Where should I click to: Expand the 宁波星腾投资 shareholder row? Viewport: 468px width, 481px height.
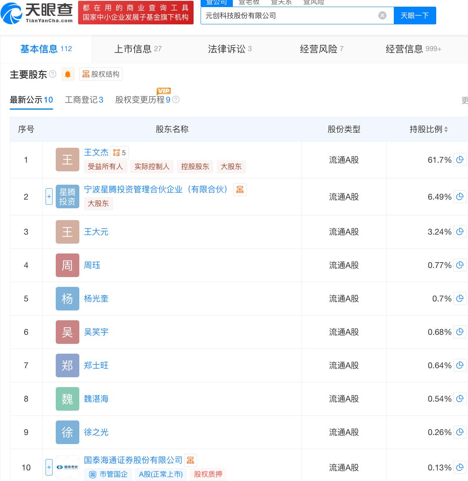pyautogui.click(x=49, y=196)
